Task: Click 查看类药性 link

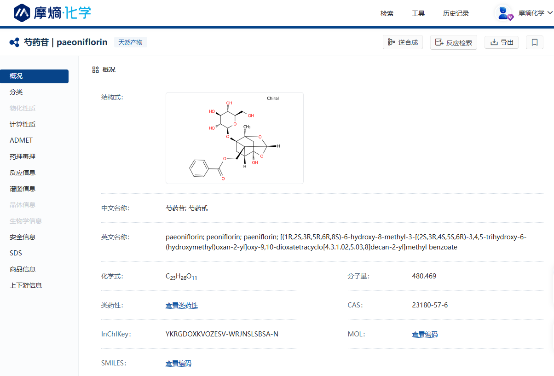Action: click(182, 305)
